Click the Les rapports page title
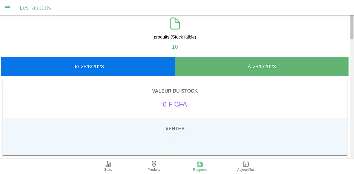354x174 pixels. click(35, 8)
